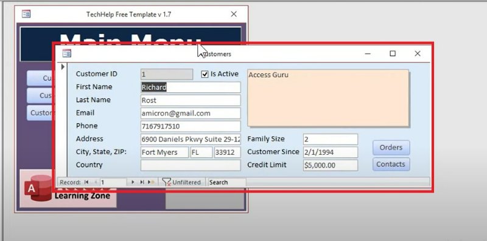Click the Phone label

[86, 126]
